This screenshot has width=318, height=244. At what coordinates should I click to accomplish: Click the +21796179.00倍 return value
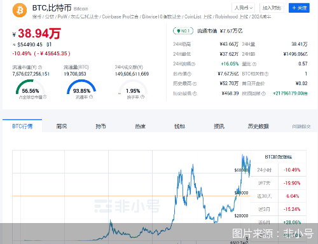click(x=290, y=93)
